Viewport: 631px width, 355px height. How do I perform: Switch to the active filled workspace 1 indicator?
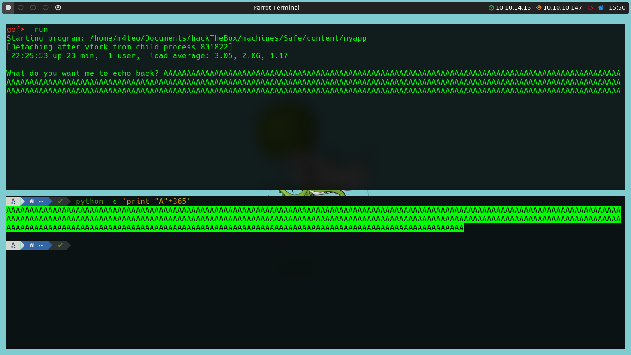[8, 7]
